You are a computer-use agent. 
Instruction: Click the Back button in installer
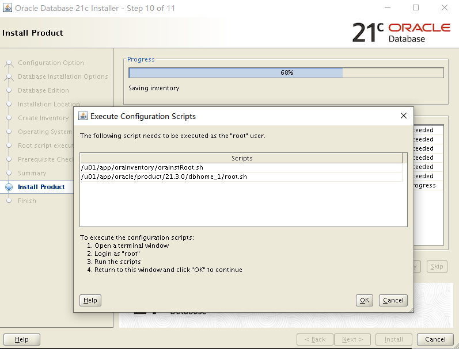pyautogui.click(x=315, y=339)
